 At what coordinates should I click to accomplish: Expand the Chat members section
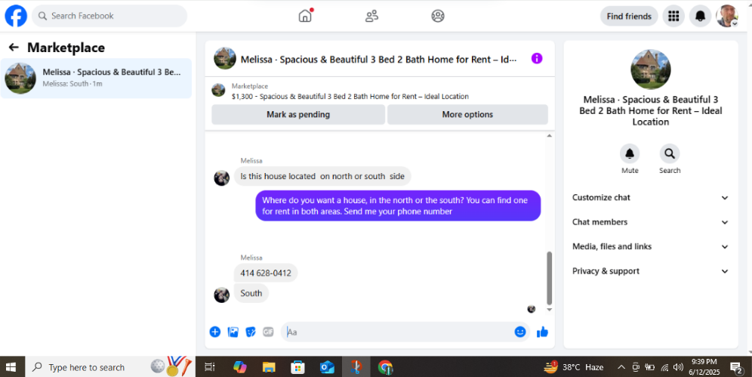tap(650, 222)
